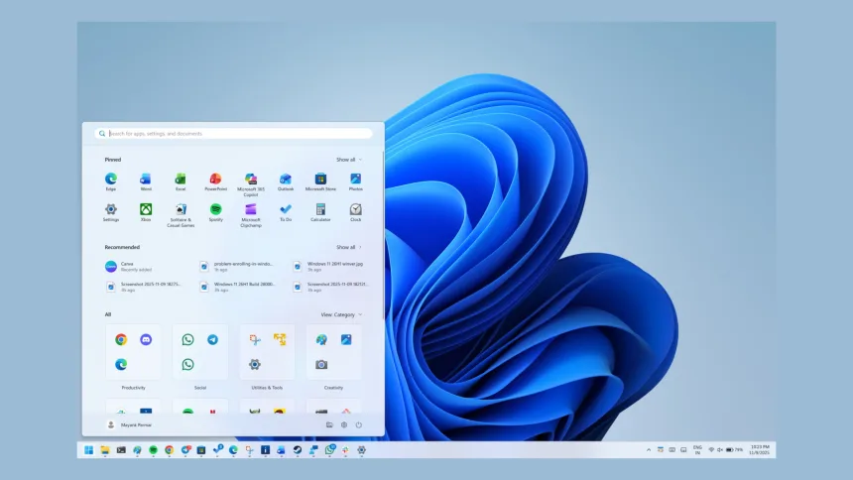853x480 pixels.
Task: Open Camera in Creativity group
Action: (x=321, y=365)
